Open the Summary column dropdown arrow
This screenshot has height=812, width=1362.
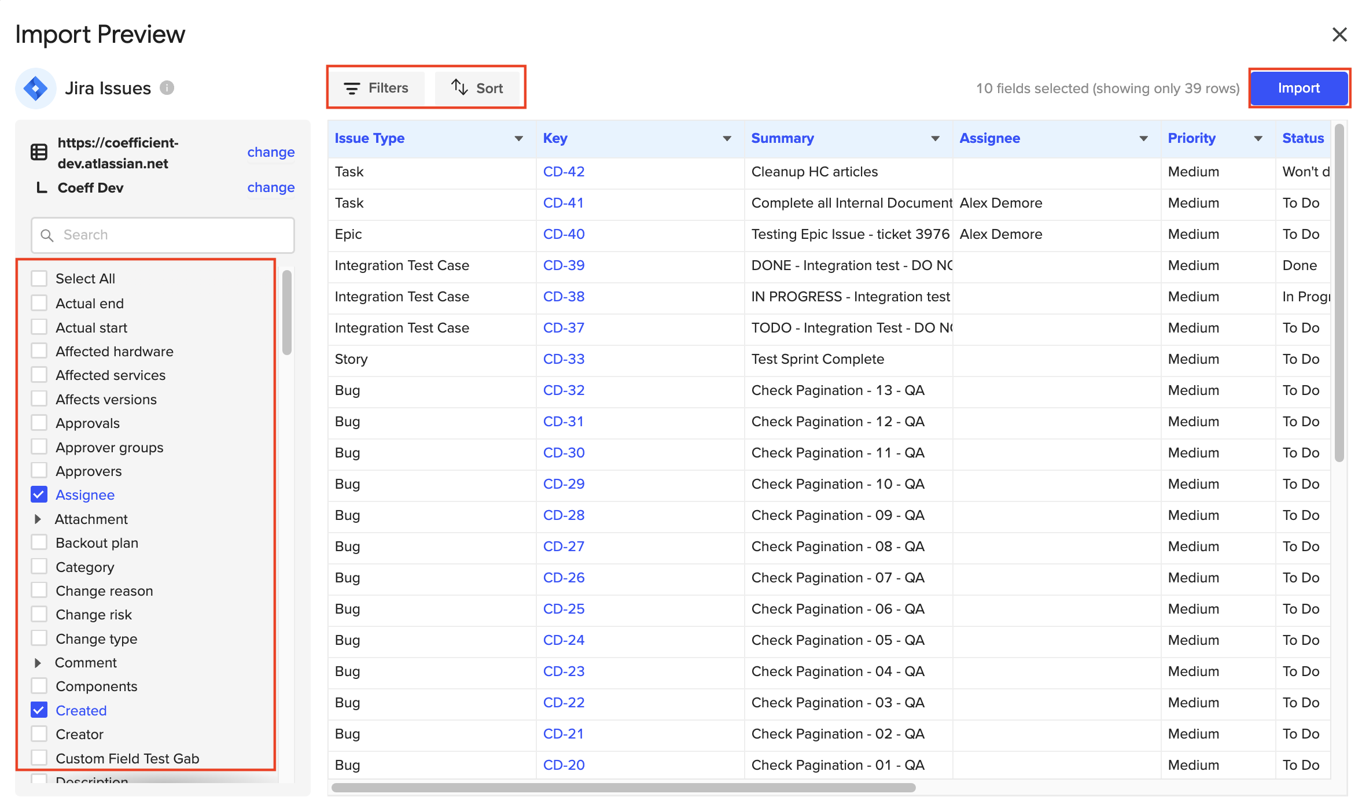click(x=936, y=139)
